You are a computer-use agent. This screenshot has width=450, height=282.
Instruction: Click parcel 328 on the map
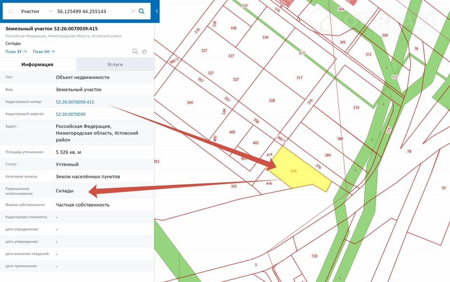272,101
